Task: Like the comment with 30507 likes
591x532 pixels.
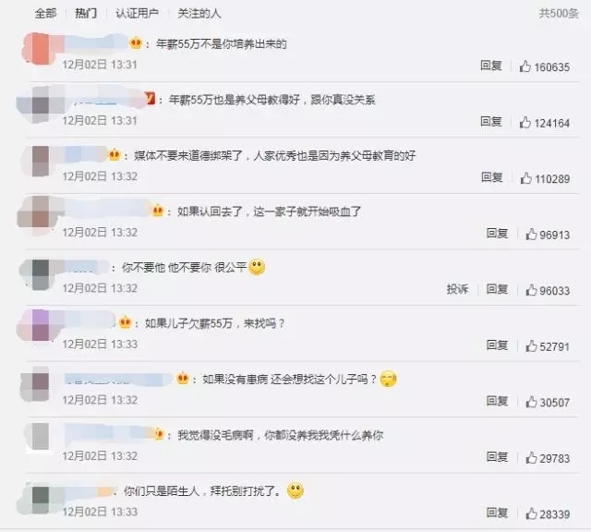Action: [532, 402]
